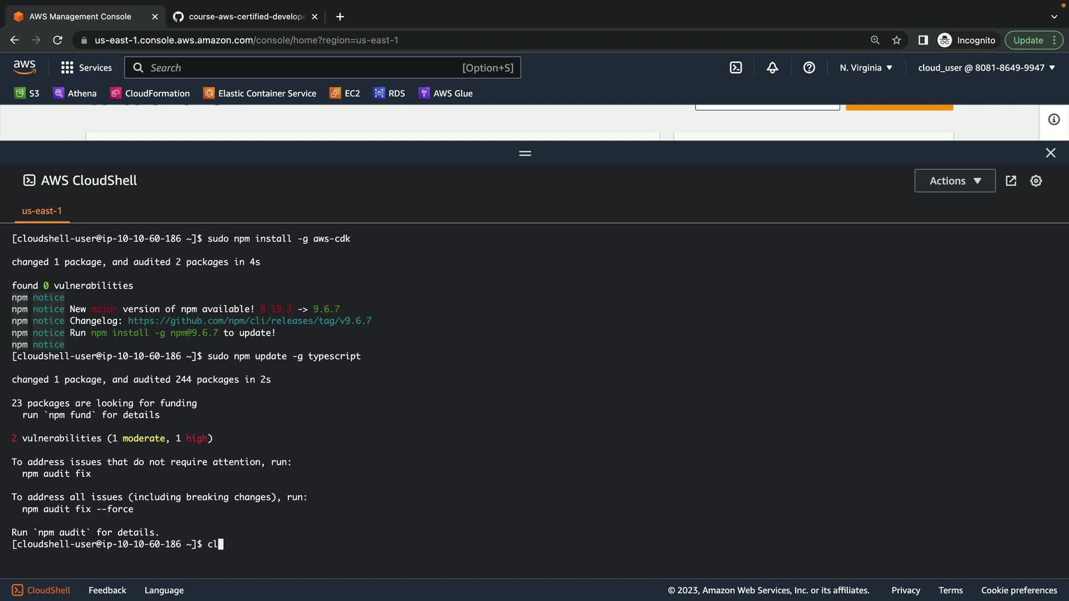Image resolution: width=1069 pixels, height=601 pixels.
Task: Select the us-east-1 terminal tab
Action: point(42,211)
